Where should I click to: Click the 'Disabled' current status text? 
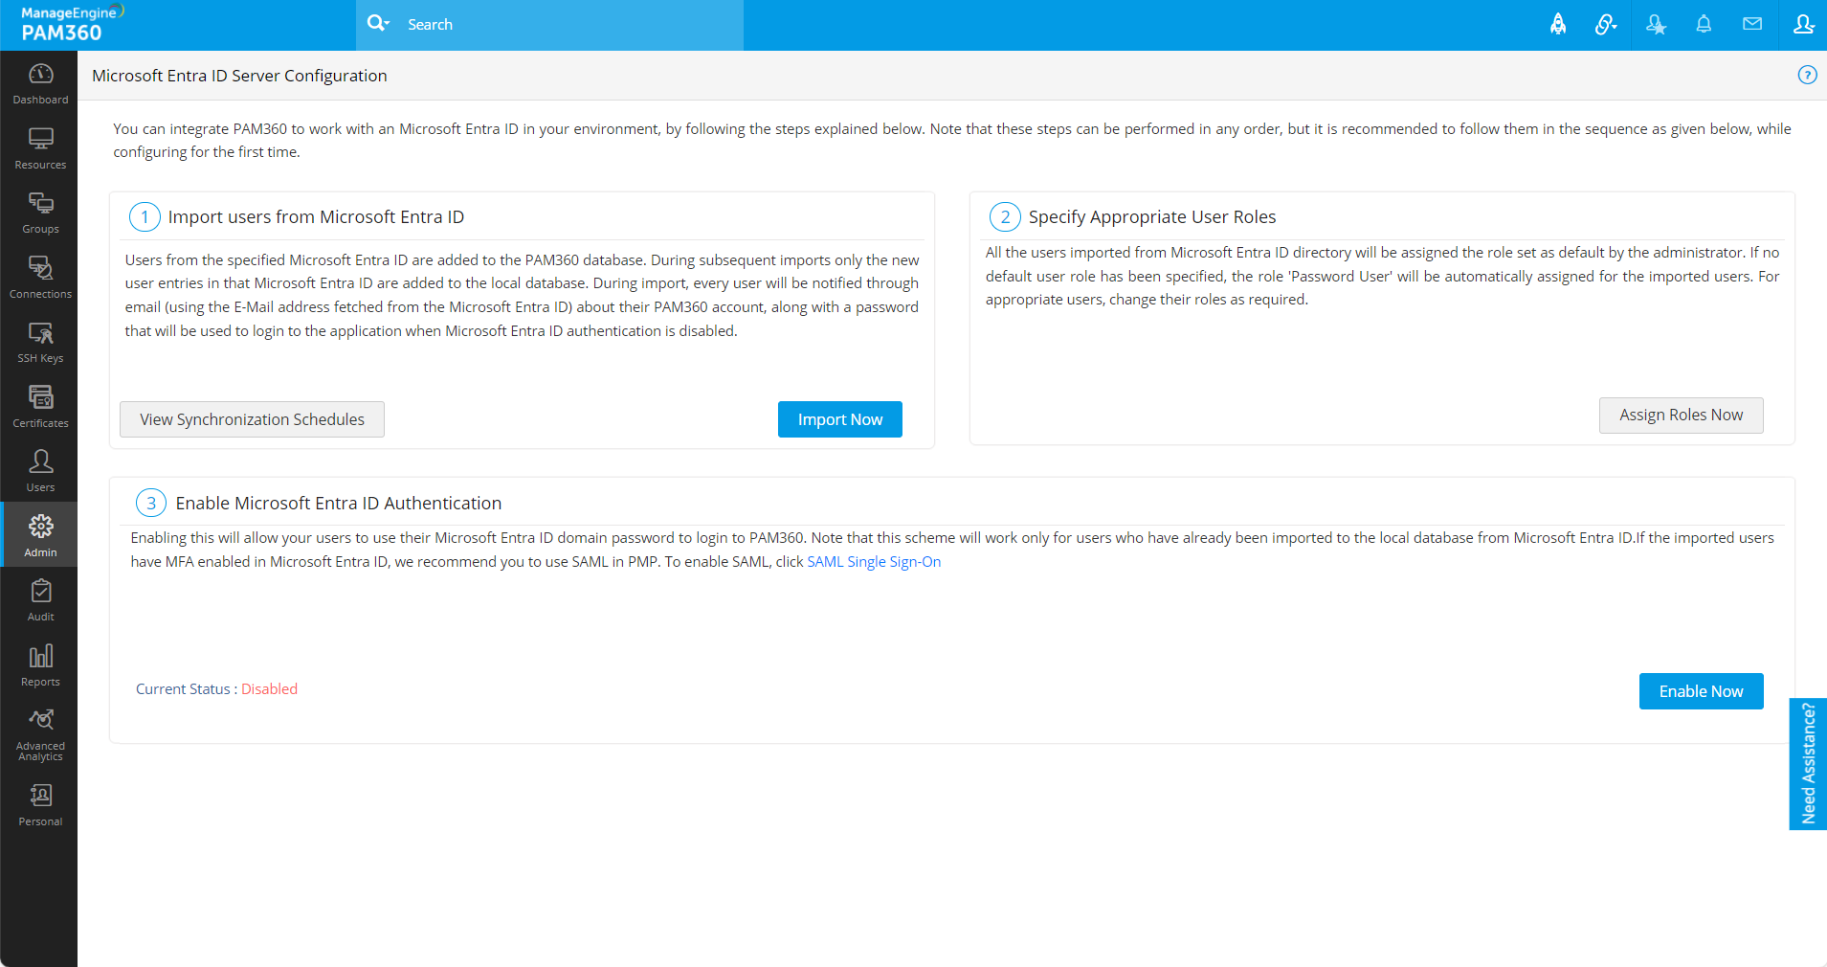[x=269, y=689]
